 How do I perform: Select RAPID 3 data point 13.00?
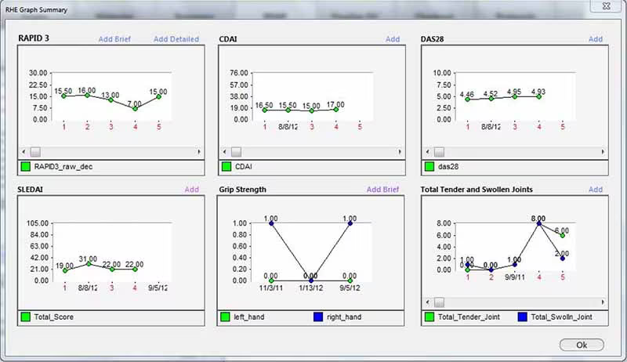[111, 100]
